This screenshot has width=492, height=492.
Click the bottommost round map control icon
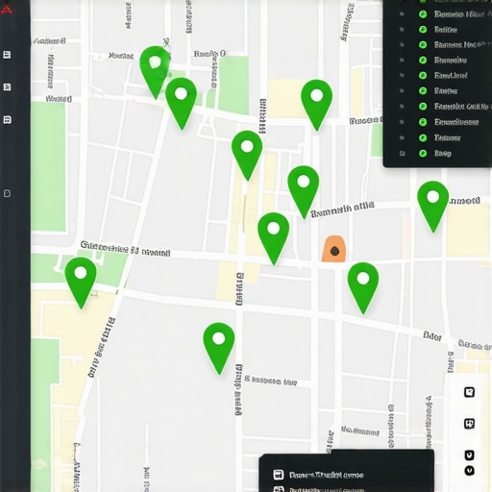click(469, 470)
